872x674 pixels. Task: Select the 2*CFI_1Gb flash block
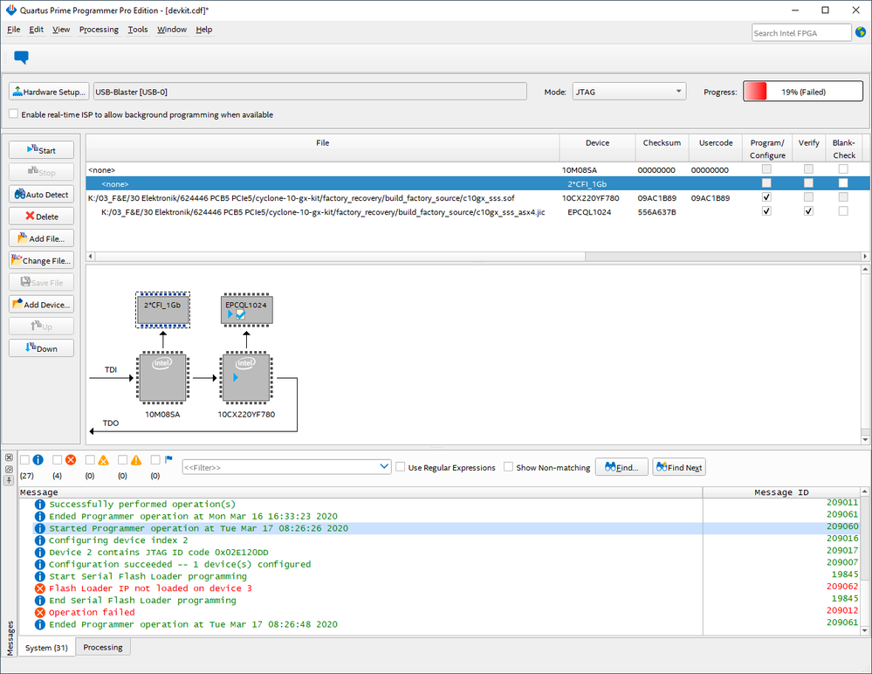(x=162, y=309)
